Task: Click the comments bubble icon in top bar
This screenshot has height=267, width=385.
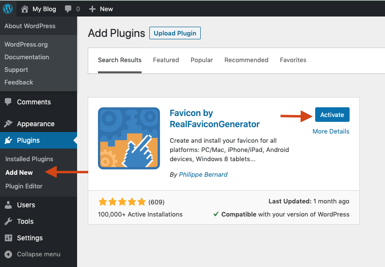Action: point(68,9)
